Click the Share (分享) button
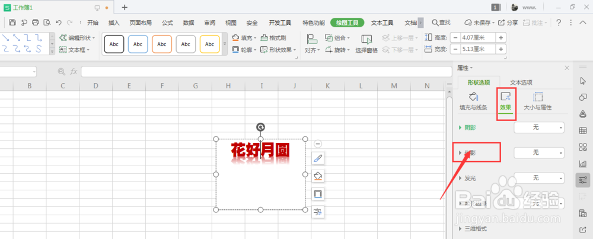The width and height of the screenshot is (593, 239). point(508,23)
